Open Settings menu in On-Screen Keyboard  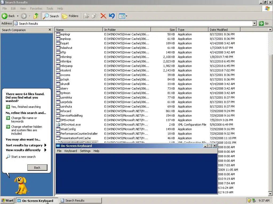pyautogui.click(x=85, y=151)
